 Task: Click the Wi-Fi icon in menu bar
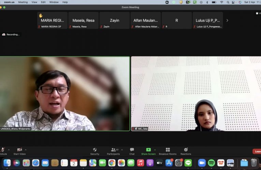[221, 2]
